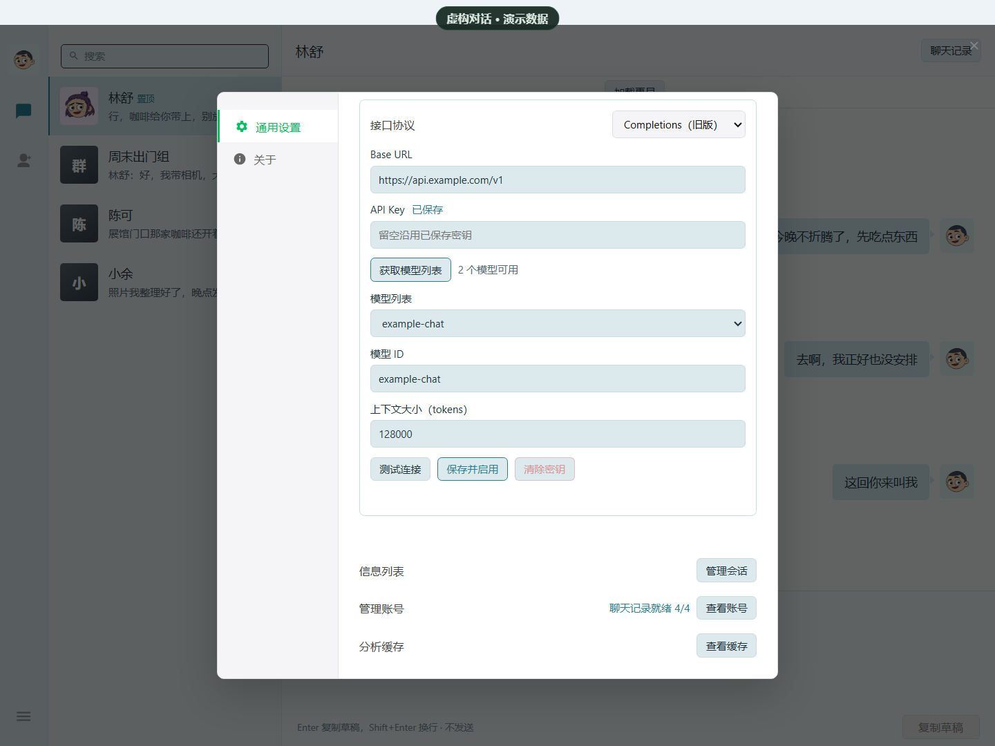995x746 pixels.
Task: Click the 查看账号 button
Action: tap(726, 608)
